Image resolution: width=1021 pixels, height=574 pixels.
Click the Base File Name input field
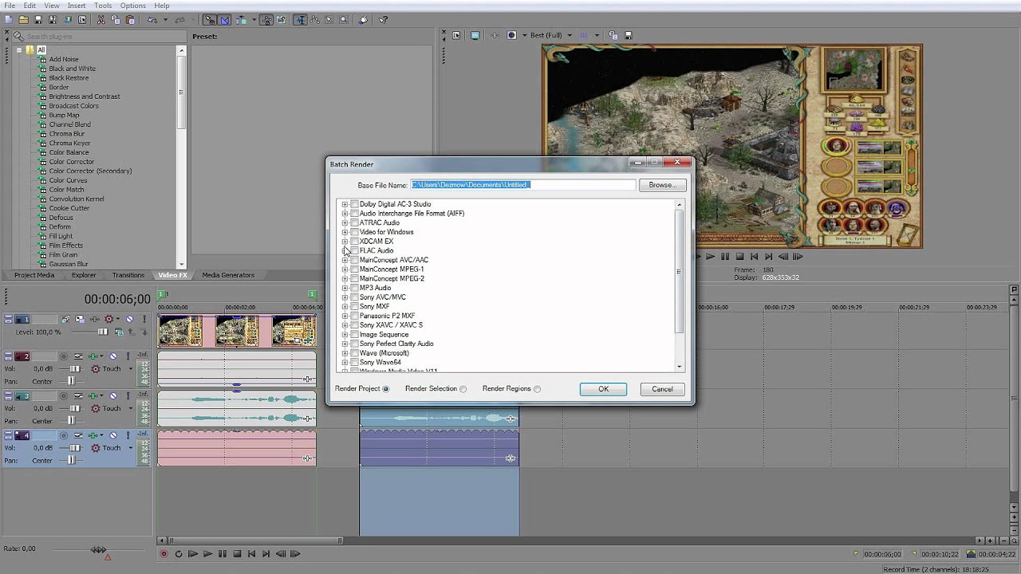[523, 185]
